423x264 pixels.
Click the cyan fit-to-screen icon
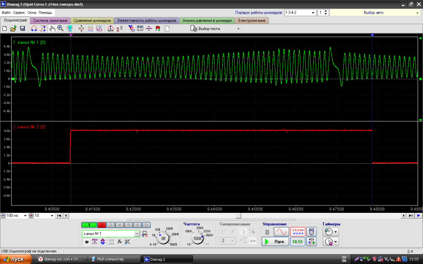pos(69,28)
